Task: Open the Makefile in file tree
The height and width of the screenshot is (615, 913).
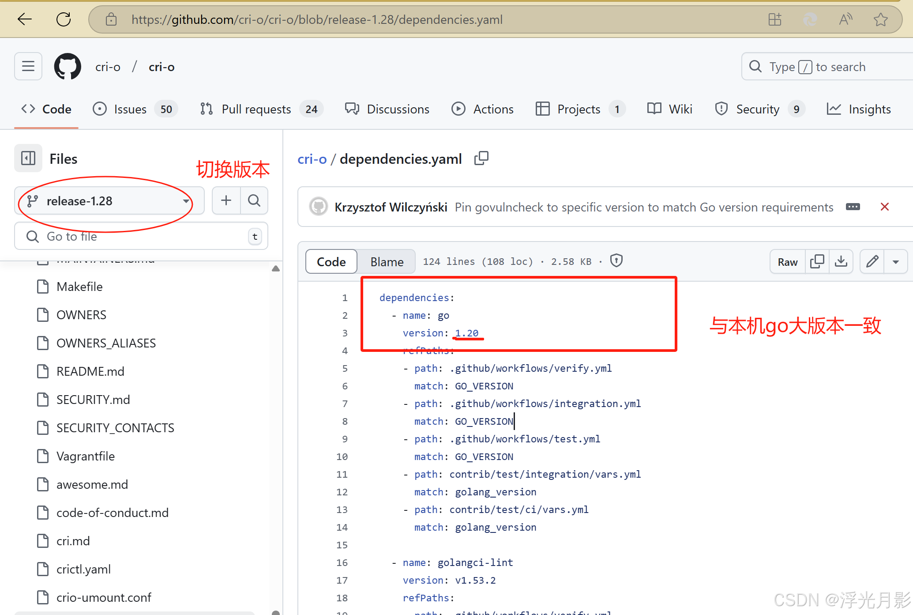Action: (79, 287)
